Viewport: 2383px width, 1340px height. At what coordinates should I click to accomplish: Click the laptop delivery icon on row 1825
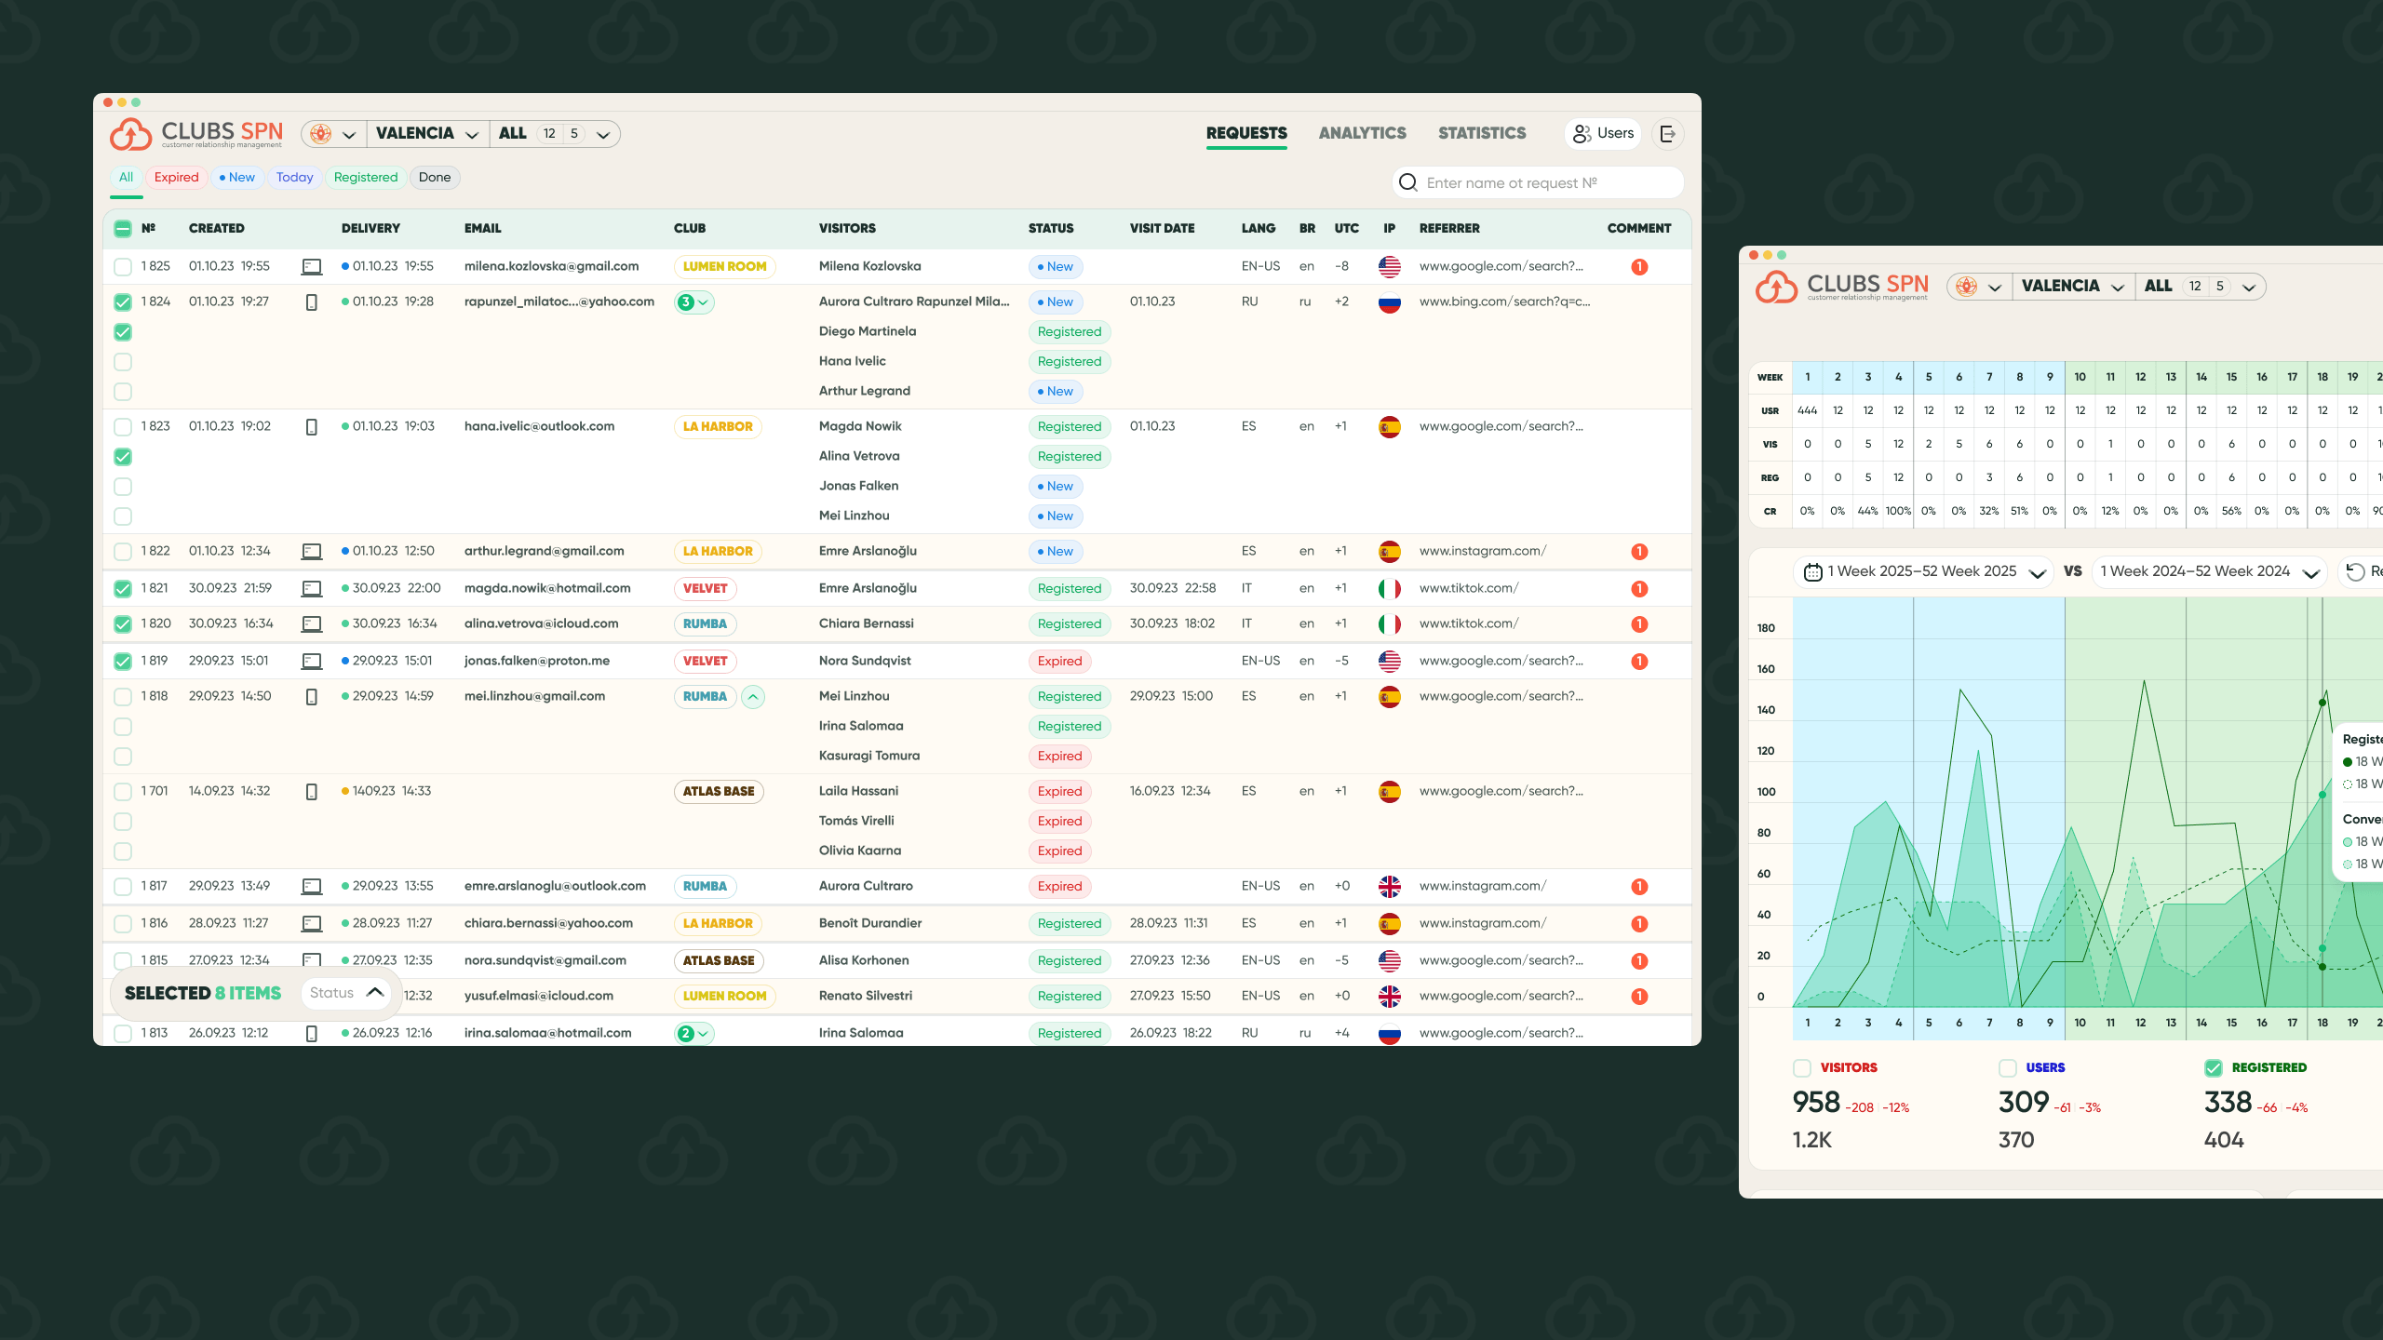(x=312, y=266)
